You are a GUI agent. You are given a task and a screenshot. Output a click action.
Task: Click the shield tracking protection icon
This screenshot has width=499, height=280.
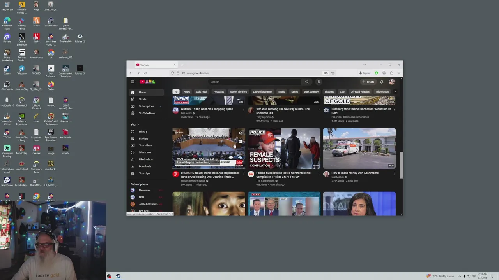(172, 73)
